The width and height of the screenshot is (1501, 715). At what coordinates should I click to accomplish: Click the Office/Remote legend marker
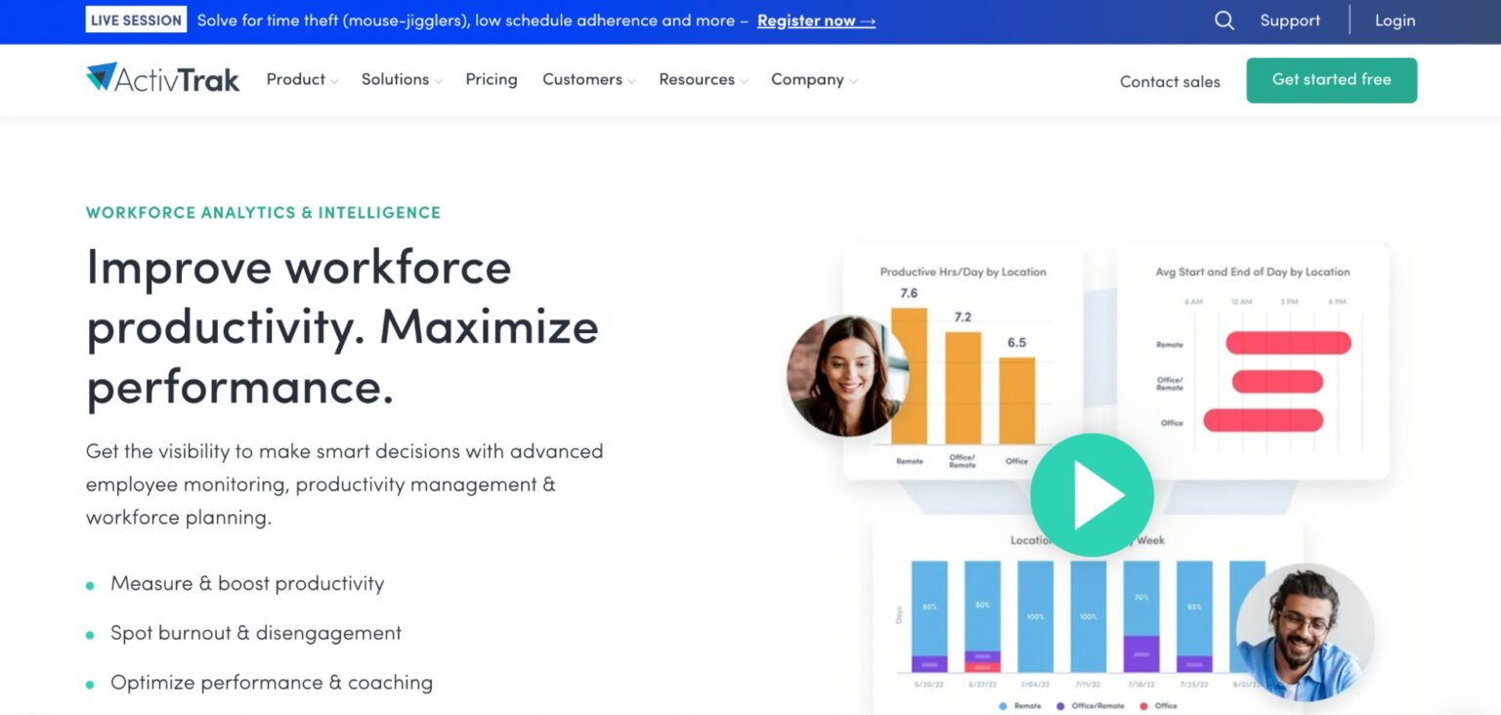click(1060, 704)
